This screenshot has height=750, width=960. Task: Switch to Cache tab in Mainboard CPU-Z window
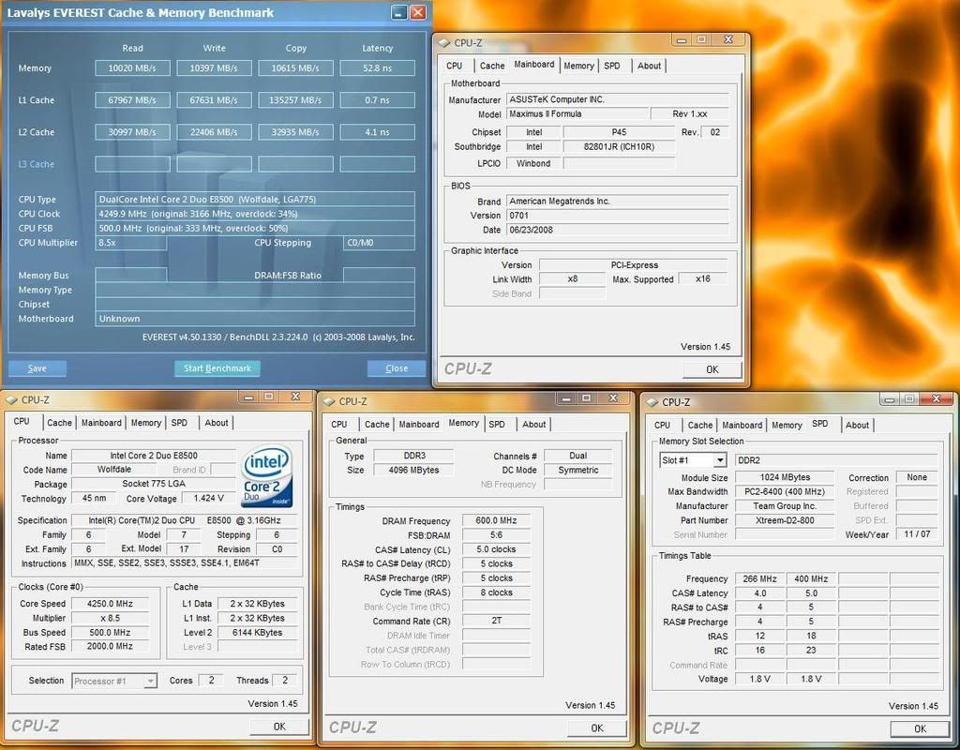tap(491, 66)
